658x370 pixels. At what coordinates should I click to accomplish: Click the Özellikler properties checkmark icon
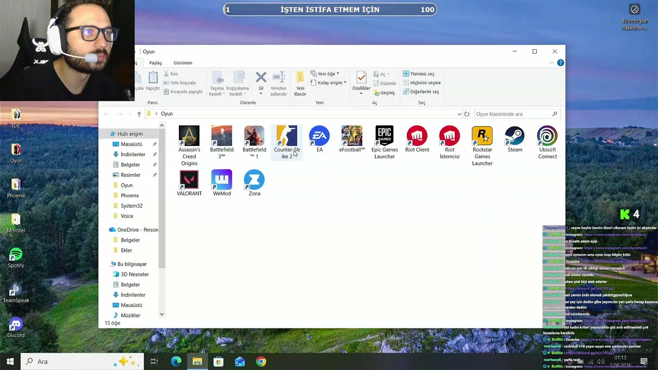[x=361, y=78]
